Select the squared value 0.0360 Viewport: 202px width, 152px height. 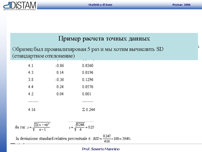coord(88,66)
